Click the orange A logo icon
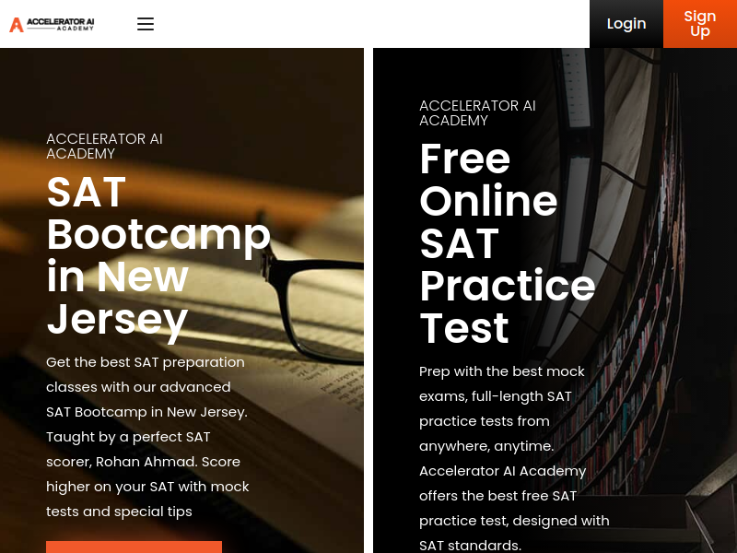Viewport: 737px width, 553px height. (17, 25)
